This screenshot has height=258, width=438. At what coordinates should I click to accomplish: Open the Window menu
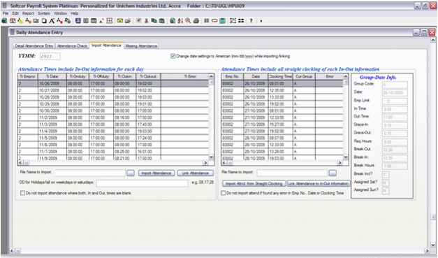pos(60,13)
